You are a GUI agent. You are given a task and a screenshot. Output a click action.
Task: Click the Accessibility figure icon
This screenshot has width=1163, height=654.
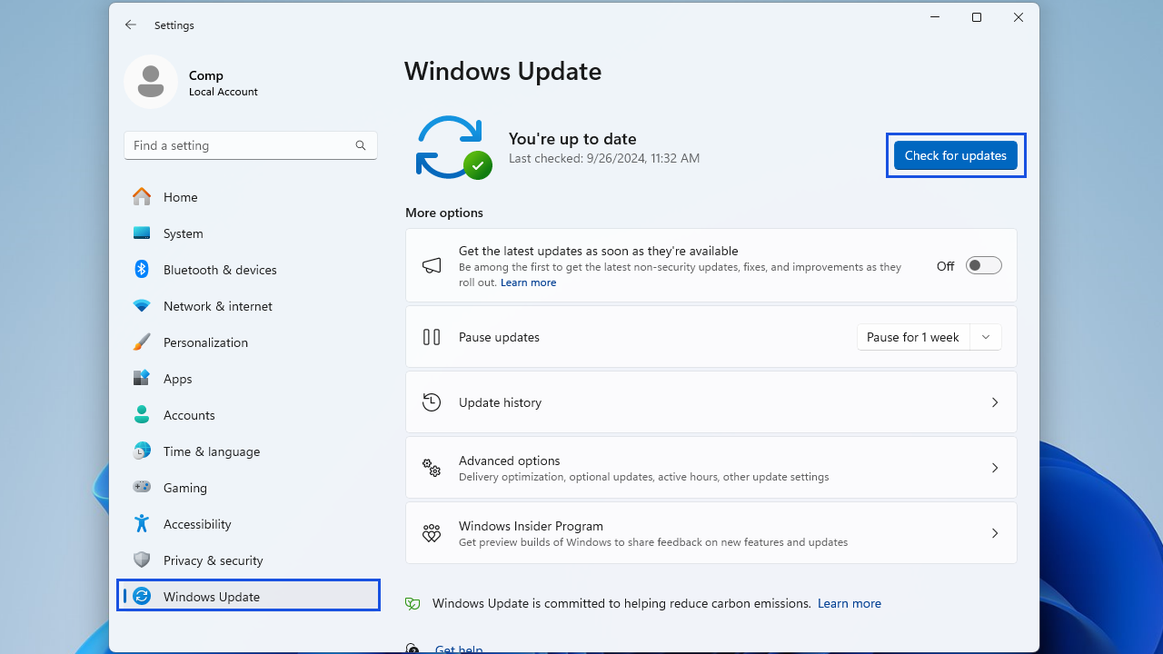coord(142,523)
